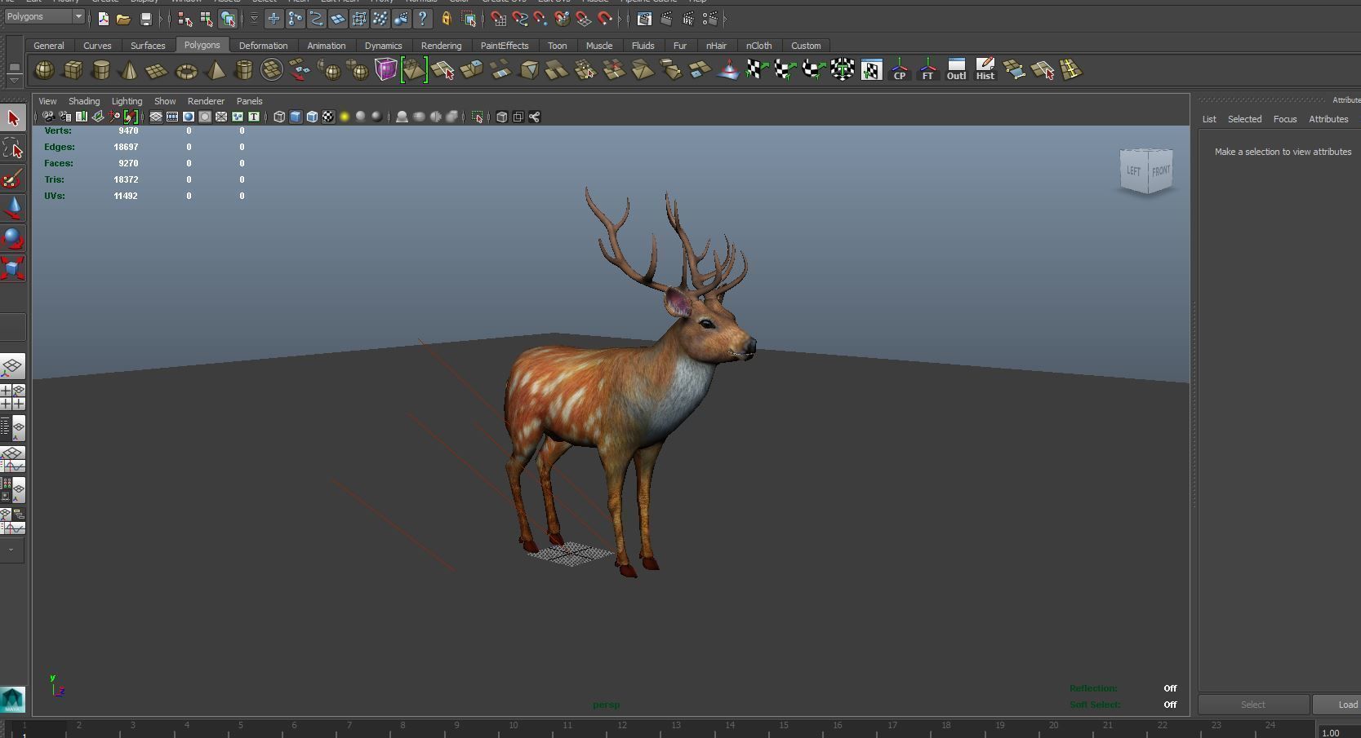Expand the toolbox bottom arrow button
The image size is (1361, 738).
click(11, 550)
